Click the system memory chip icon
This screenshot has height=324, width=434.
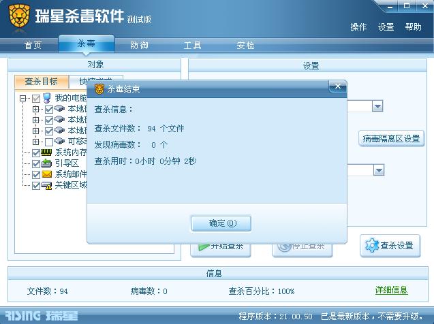coord(46,152)
